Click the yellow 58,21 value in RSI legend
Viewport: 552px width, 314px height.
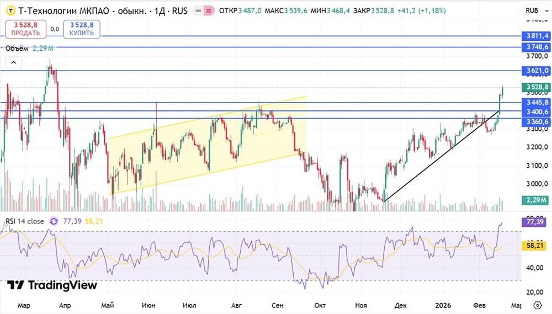(94, 221)
